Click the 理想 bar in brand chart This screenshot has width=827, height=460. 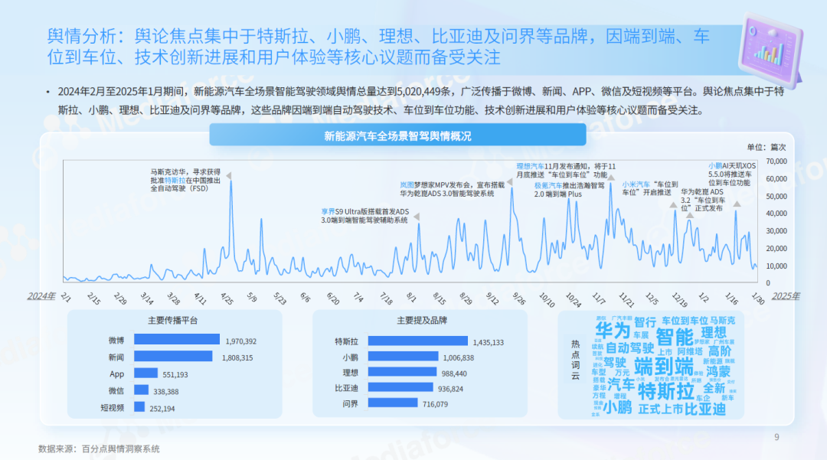tap(403, 372)
